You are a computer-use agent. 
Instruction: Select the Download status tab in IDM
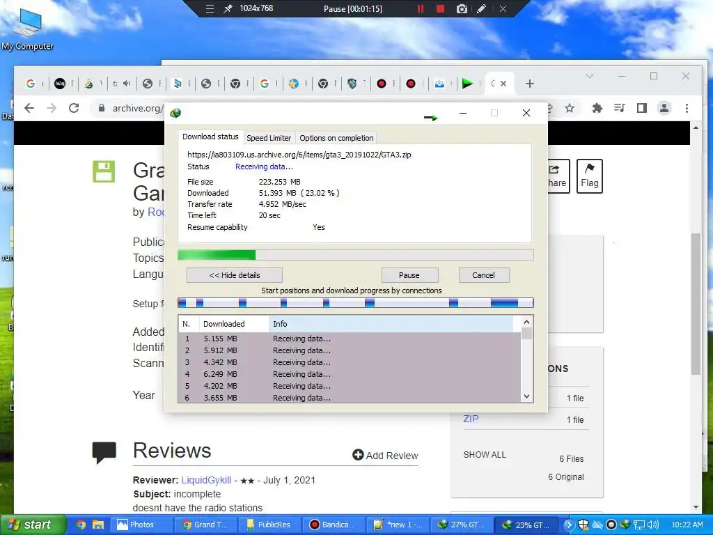210,137
